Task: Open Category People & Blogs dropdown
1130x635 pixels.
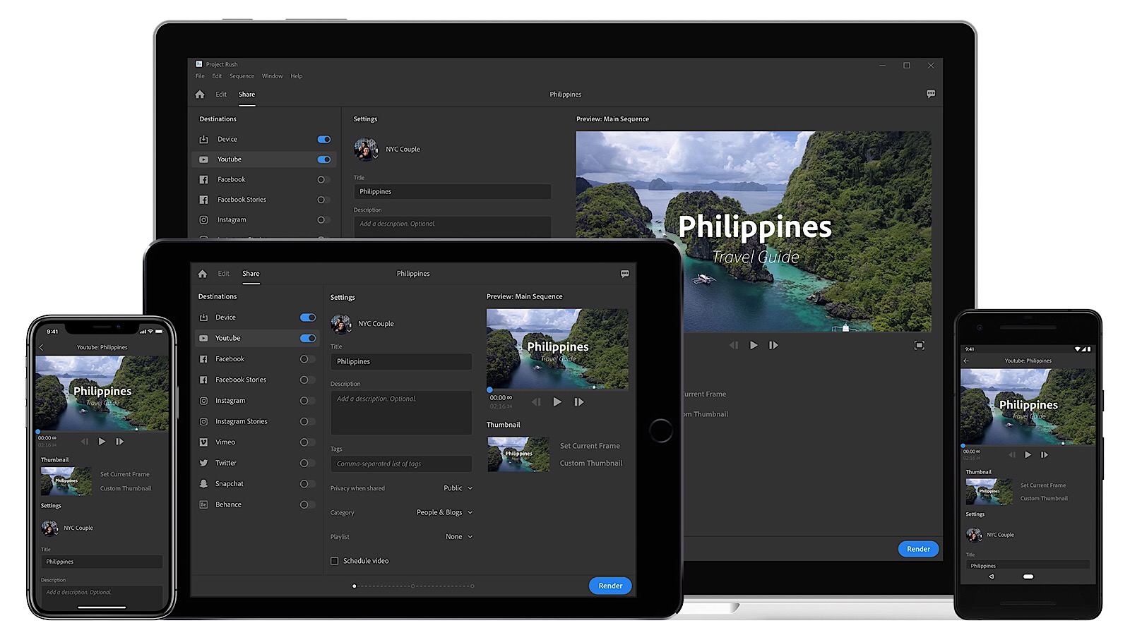Action: pyautogui.click(x=445, y=512)
